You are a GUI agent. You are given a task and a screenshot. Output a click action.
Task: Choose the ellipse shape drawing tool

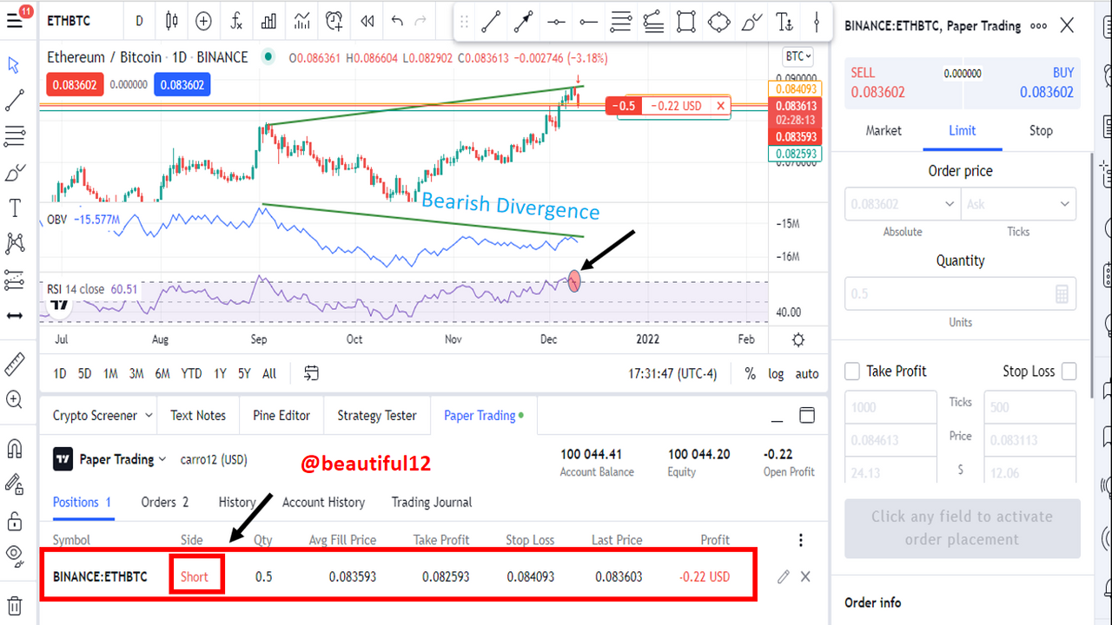[718, 22]
